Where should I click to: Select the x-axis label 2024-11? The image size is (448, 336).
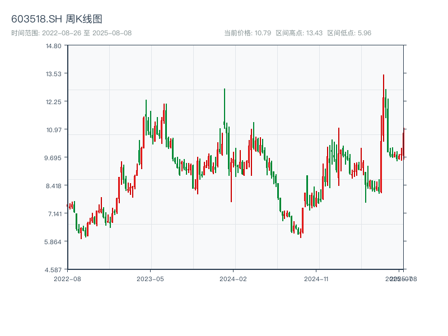[x=316, y=279]
